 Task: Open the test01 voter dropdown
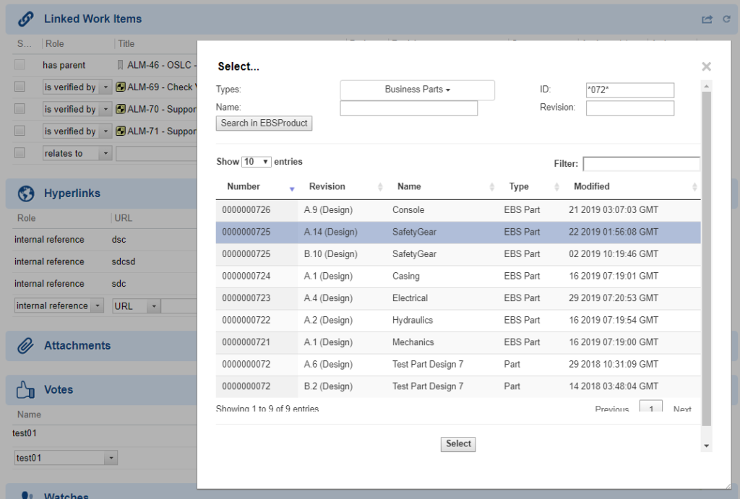66,458
